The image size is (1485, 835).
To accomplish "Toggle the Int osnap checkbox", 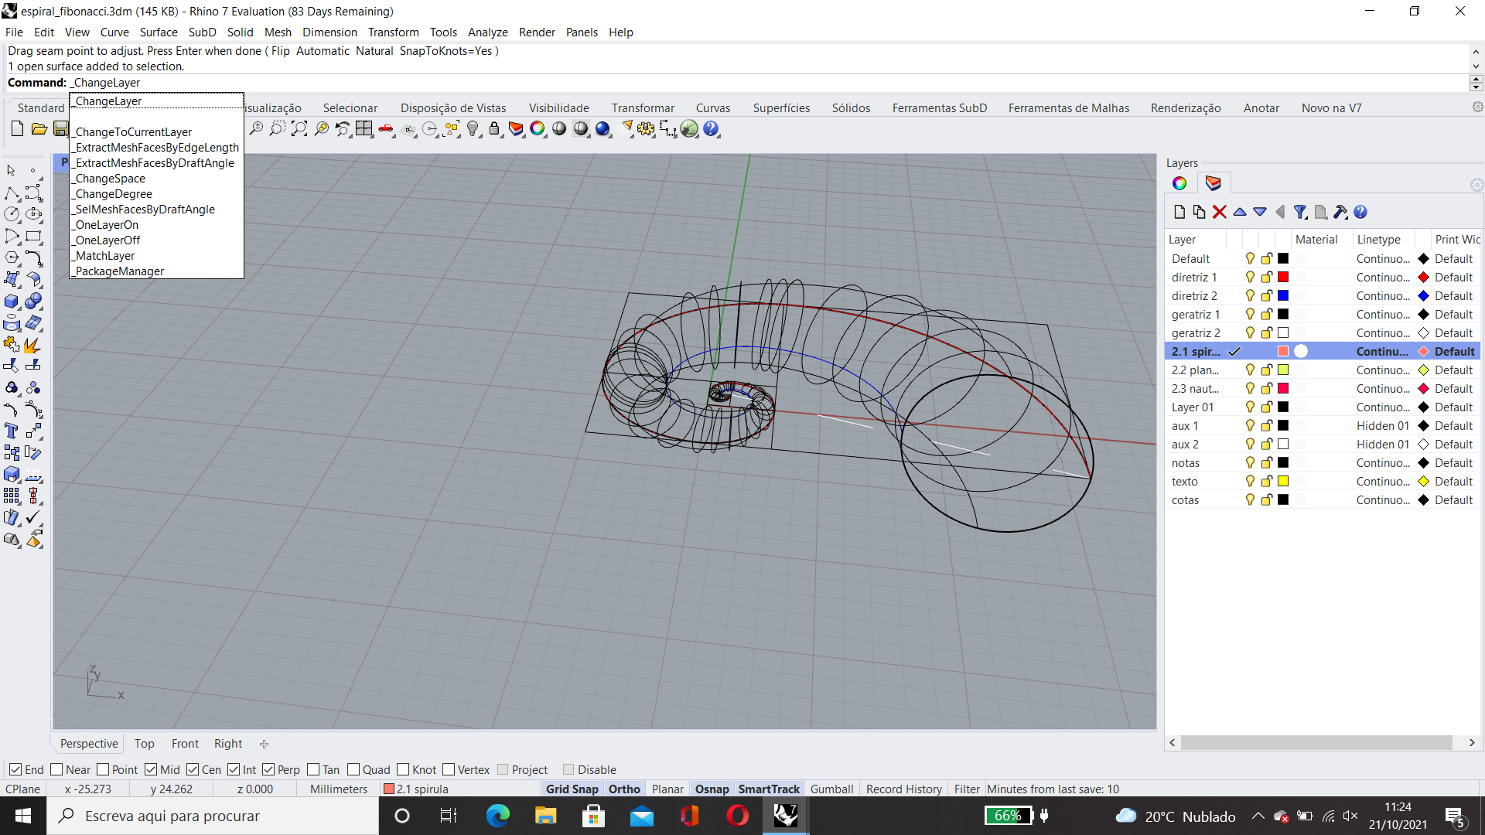I will click(234, 769).
